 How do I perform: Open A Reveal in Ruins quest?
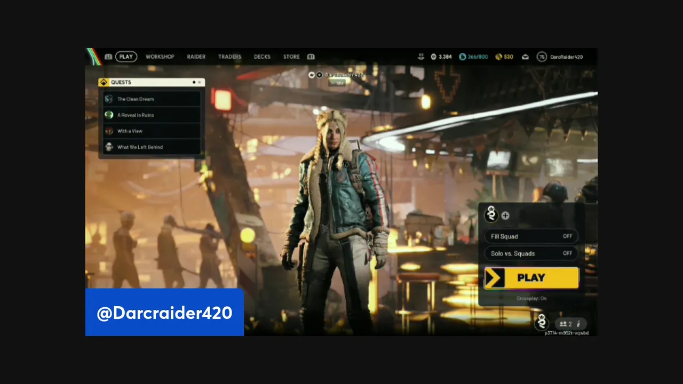click(x=152, y=115)
